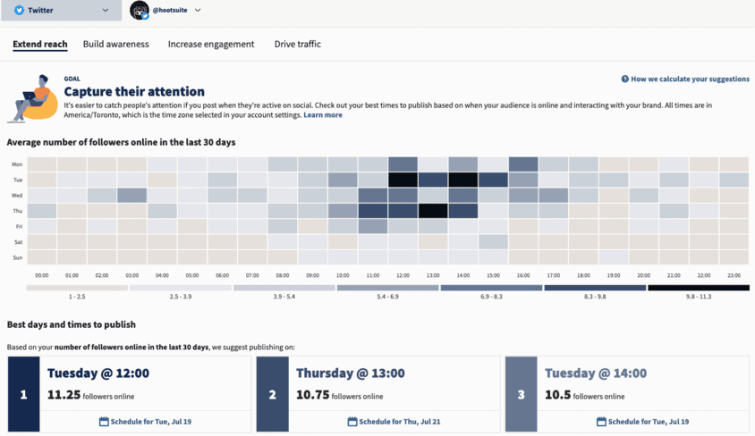Click the darkest 9.8 - 11.3 legend swatch
The height and width of the screenshot is (436, 755).
click(x=698, y=288)
